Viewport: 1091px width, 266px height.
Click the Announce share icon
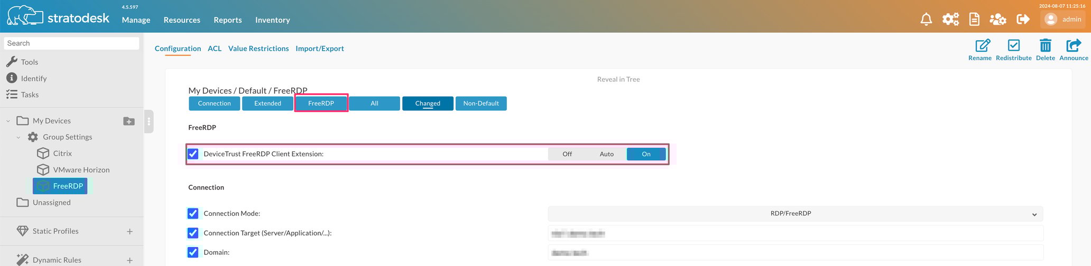pyautogui.click(x=1073, y=46)
